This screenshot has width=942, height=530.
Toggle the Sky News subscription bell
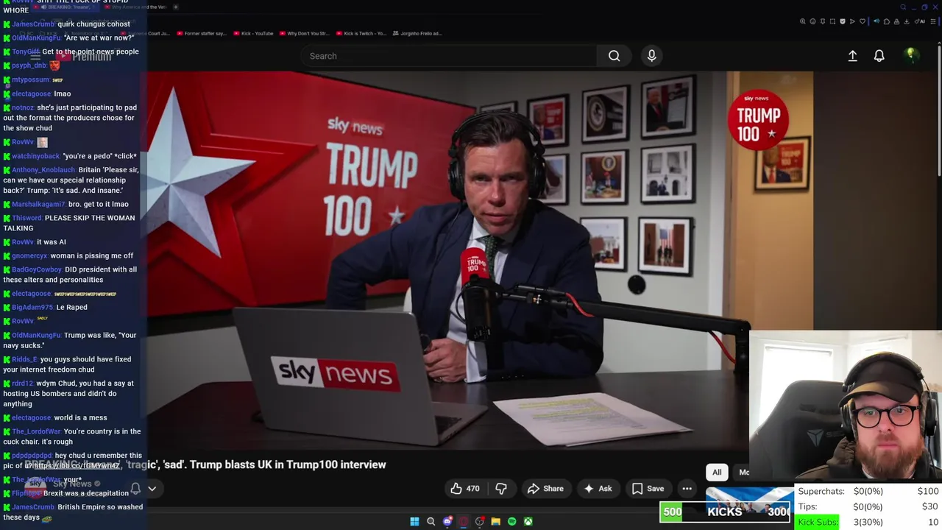(135, 489)
